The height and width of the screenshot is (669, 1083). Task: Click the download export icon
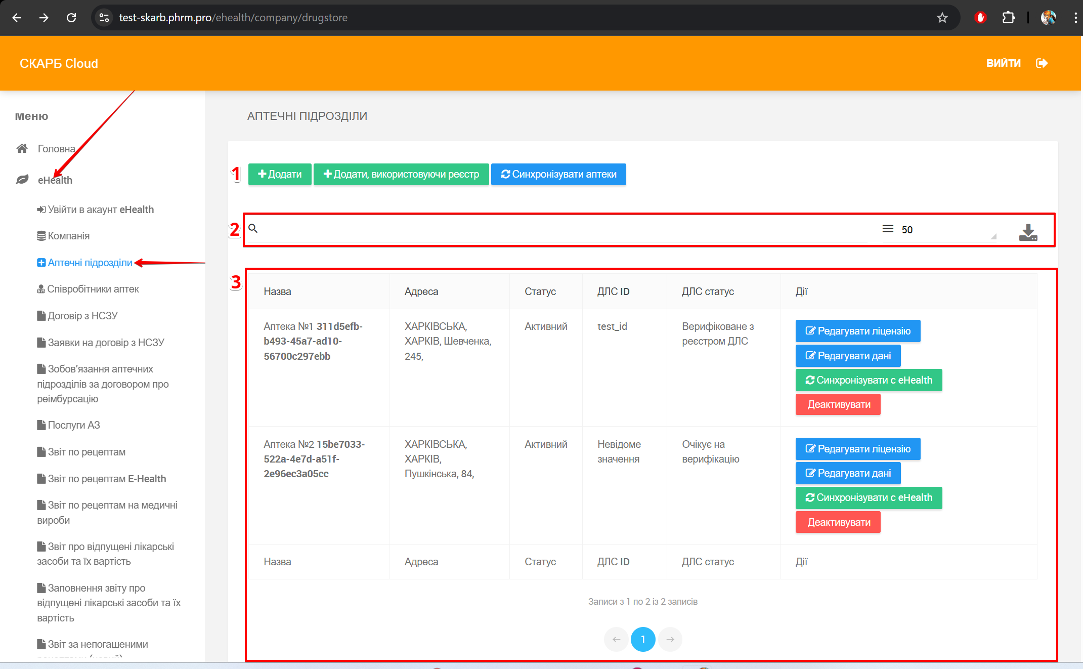[1027, 232]
